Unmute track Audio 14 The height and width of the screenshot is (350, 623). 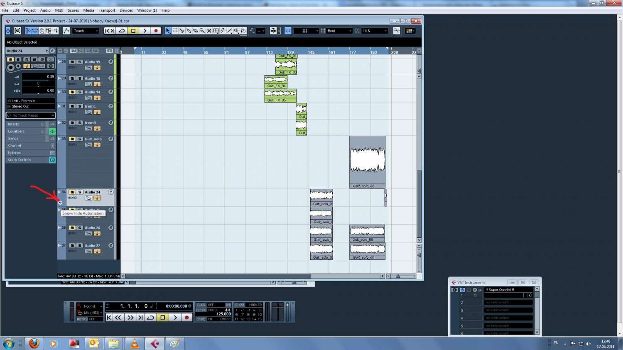click(x=72, y=92)
